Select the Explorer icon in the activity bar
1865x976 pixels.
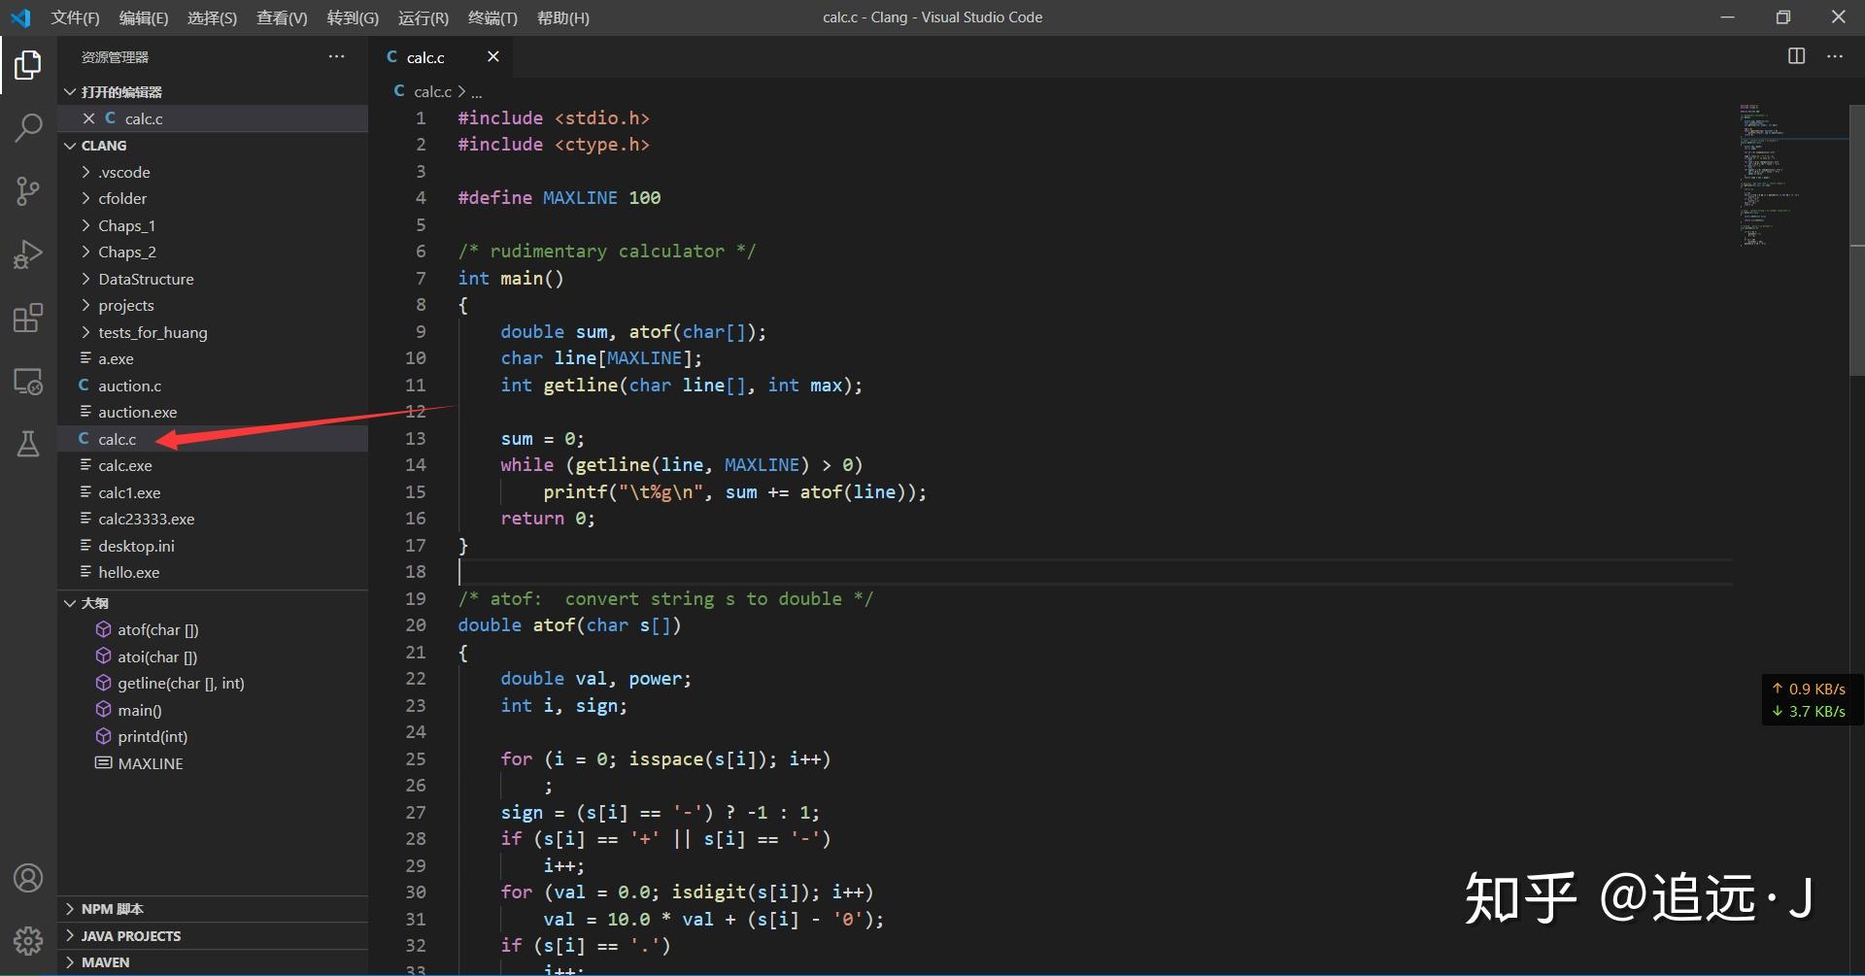point(28,65)
